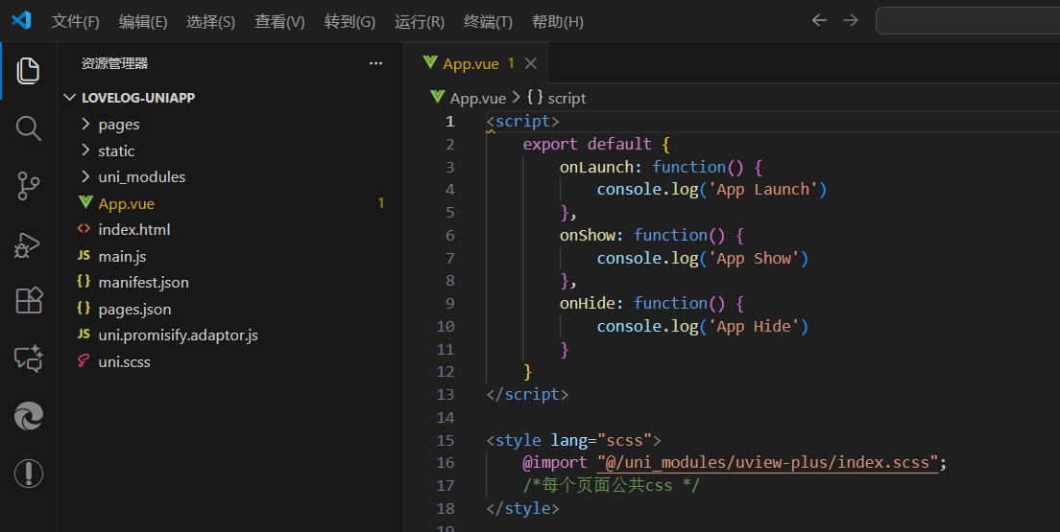Click the exclamation mark icon in activity bar
This screenshot has width=1060, height=532.
(29, 474)
